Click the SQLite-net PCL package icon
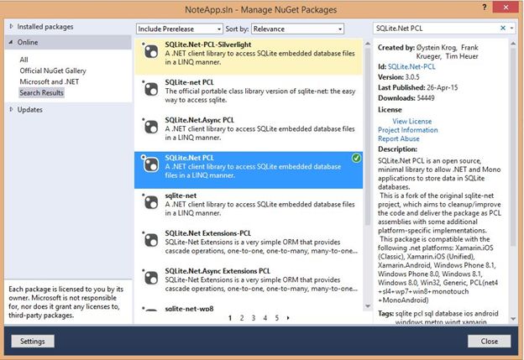The height and width of the screenshot is (360, 524). tap(150, 89)
